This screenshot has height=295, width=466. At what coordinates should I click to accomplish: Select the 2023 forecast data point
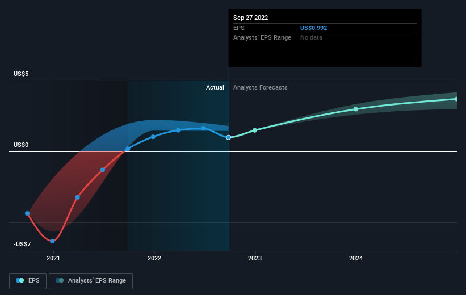tap(255, 130)
